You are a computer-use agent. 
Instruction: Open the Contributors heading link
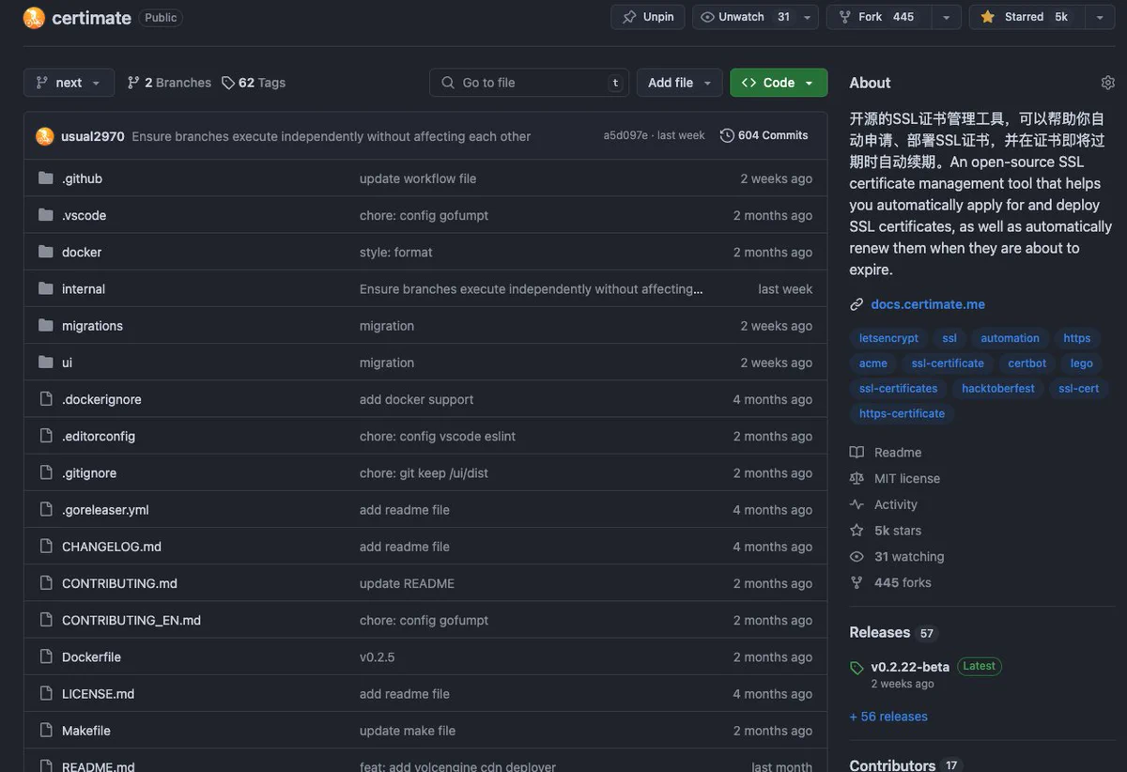[892, 764]
